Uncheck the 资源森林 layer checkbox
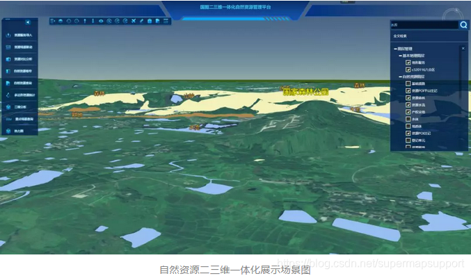This screenshot has height=276, width=471. tap(408, 98)
